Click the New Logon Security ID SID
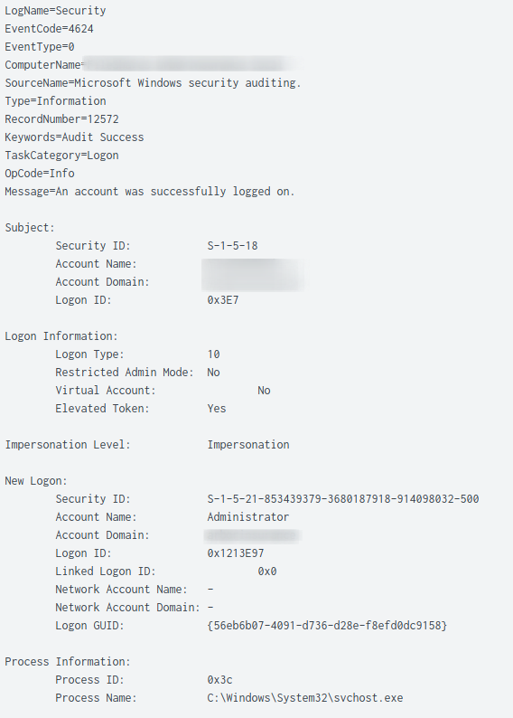 coord(343,499)
